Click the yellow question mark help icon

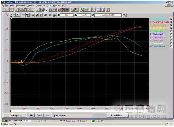click(108, 10)
